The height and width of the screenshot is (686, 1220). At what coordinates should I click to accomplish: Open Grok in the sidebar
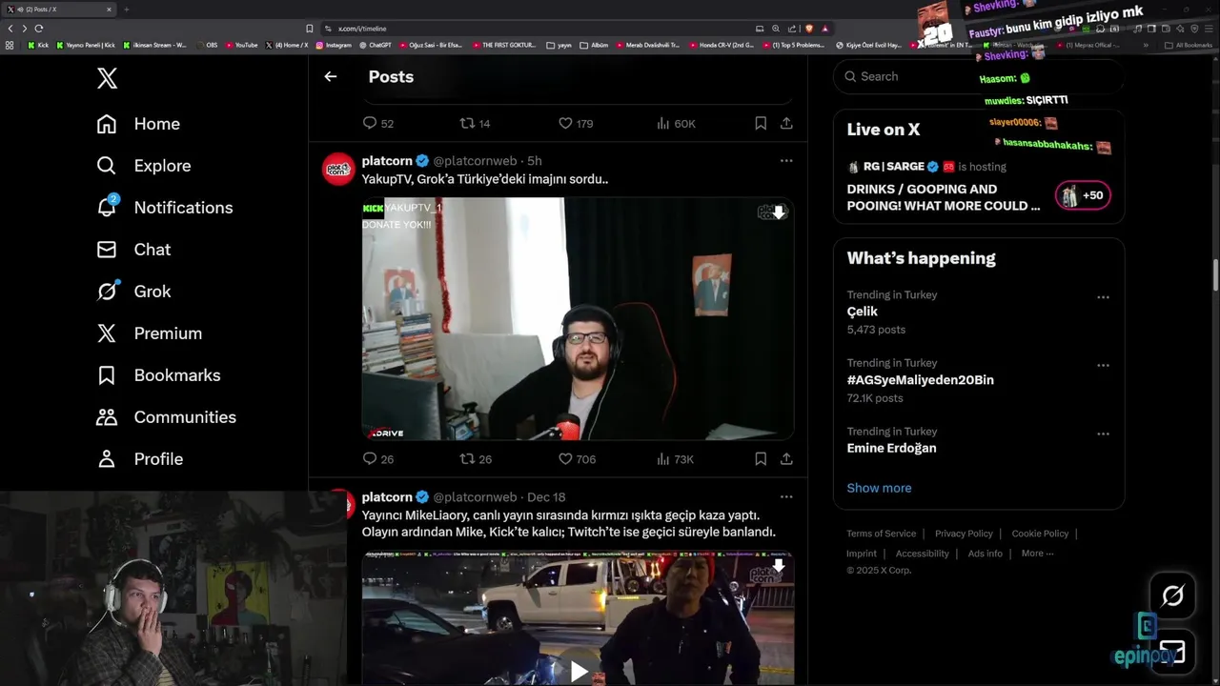coord(133,292)
